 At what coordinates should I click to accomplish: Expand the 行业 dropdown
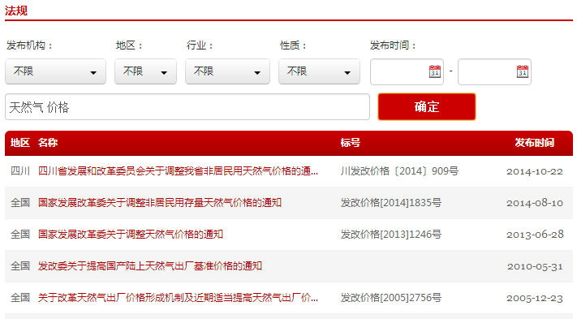(227, 71)
